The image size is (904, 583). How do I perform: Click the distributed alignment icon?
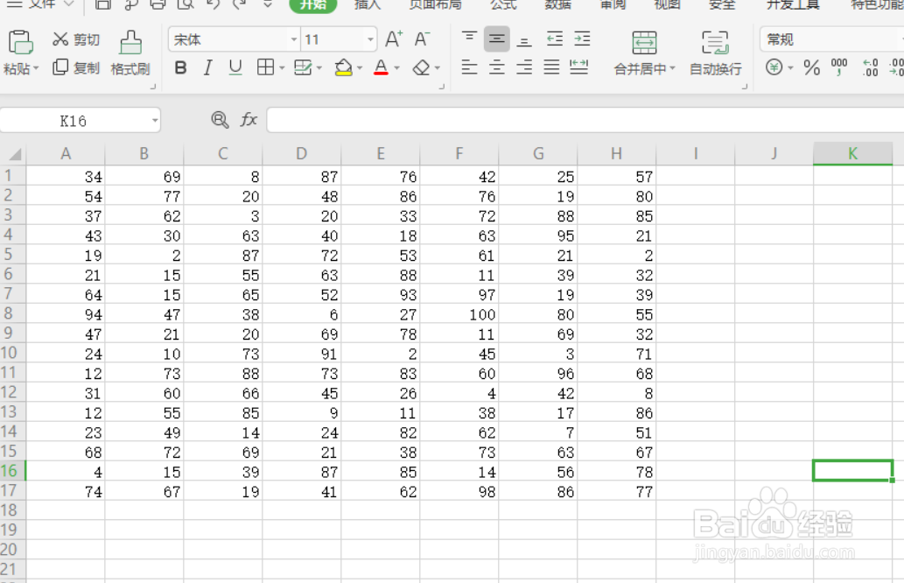point(578,67)
